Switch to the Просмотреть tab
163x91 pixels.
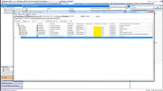pyautogui.click(x=57, y=18)
